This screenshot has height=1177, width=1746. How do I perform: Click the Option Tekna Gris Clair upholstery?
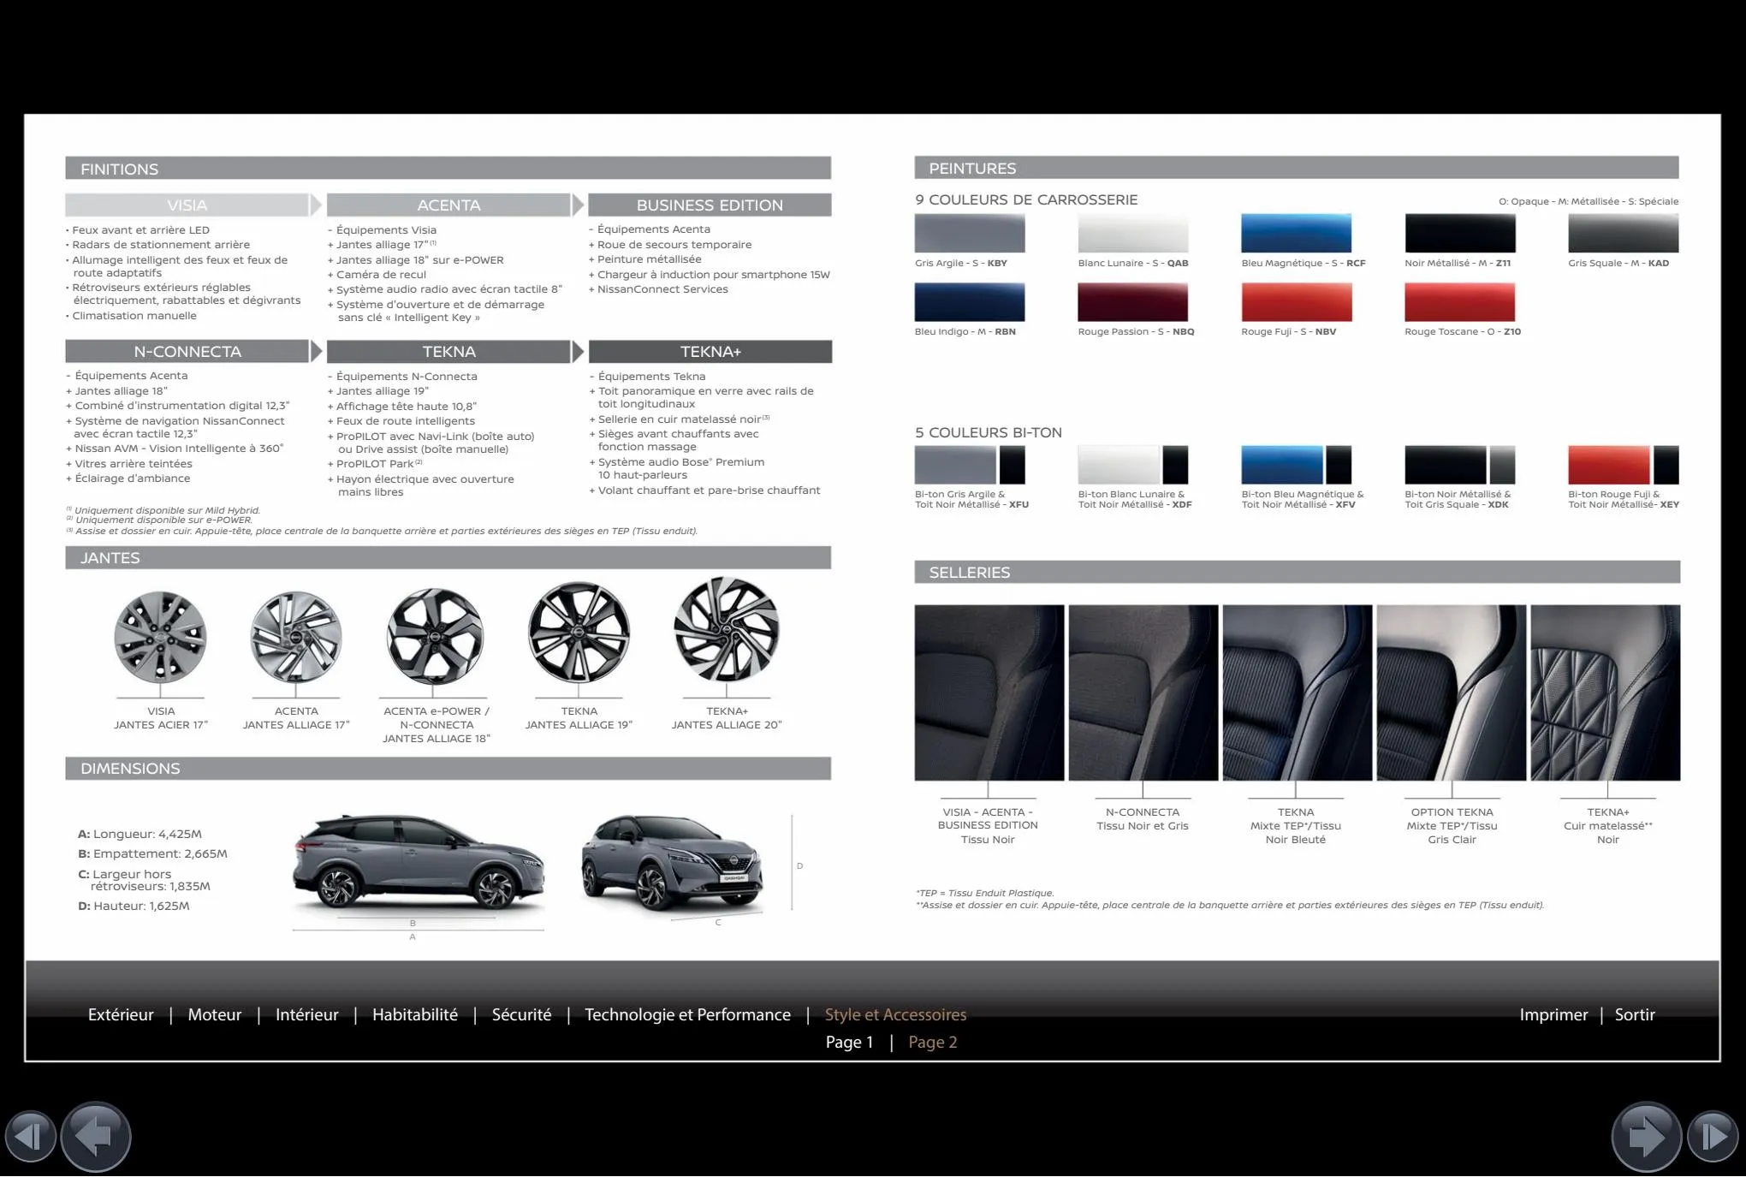pyautogui.click(x=1452, y=693)
